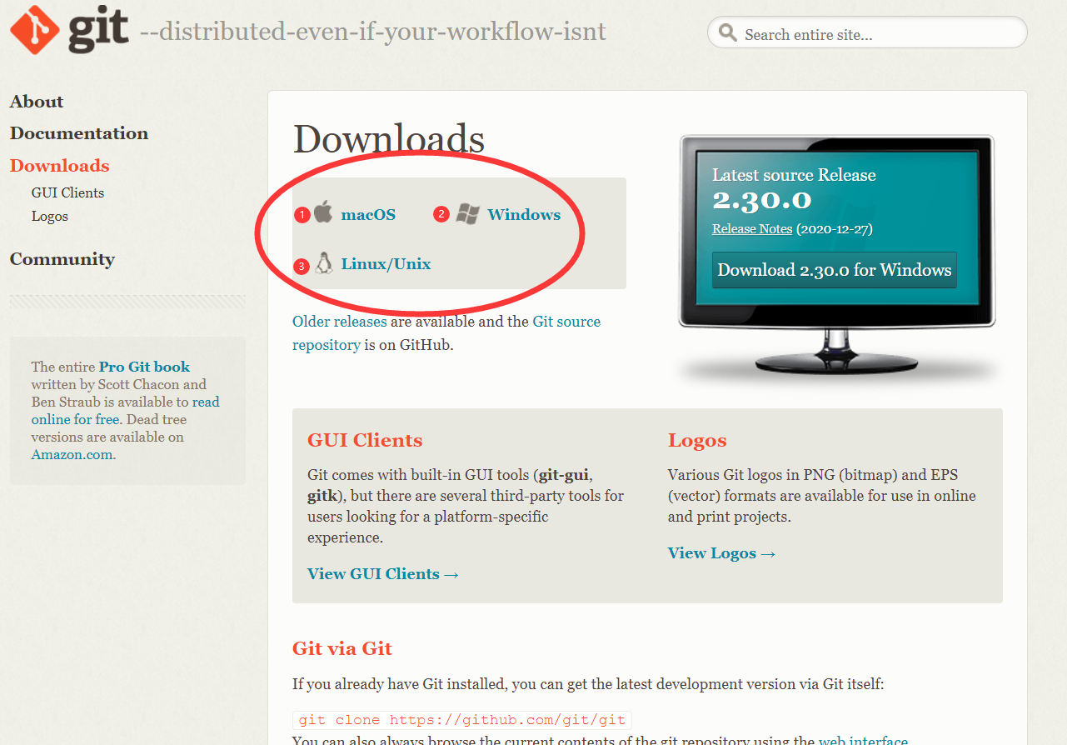This screenshot has height=745, width=1067.
Task: Click the Linux penguin icon
Action: [x=324, y=263]
